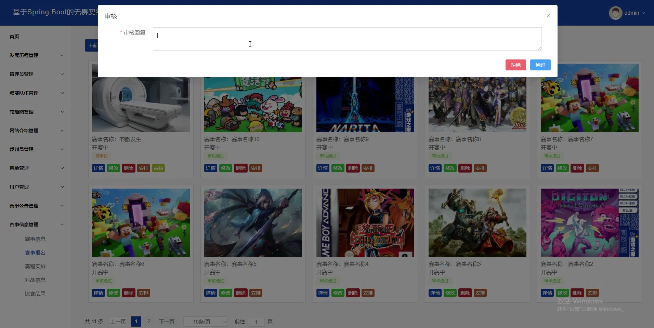
Task: Expand the 参赛队伍管理 sidebar chevron
Action: point(62,93)
